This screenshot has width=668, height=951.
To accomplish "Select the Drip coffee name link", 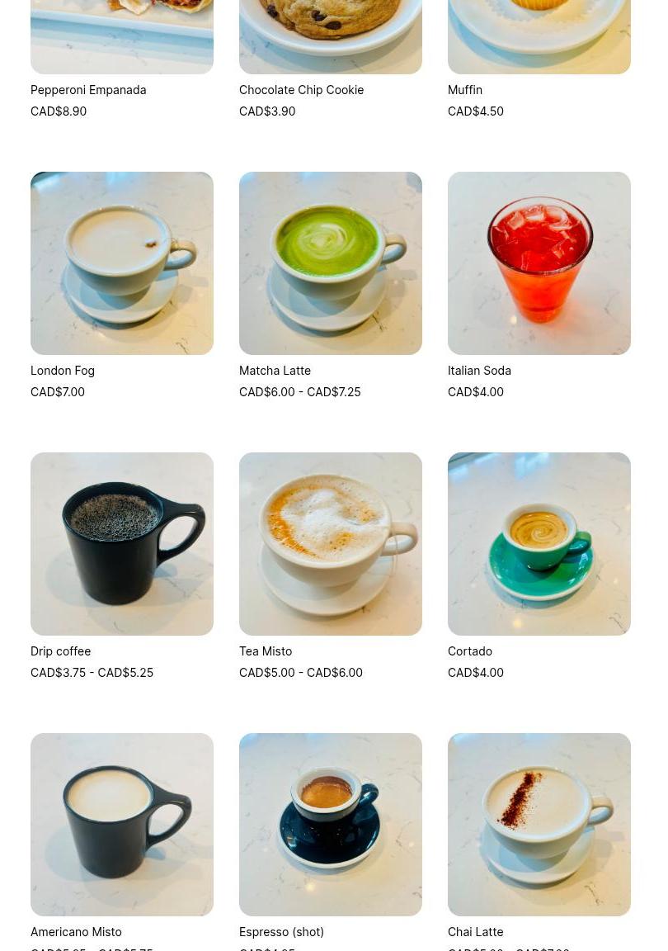I will click(61, 651).
